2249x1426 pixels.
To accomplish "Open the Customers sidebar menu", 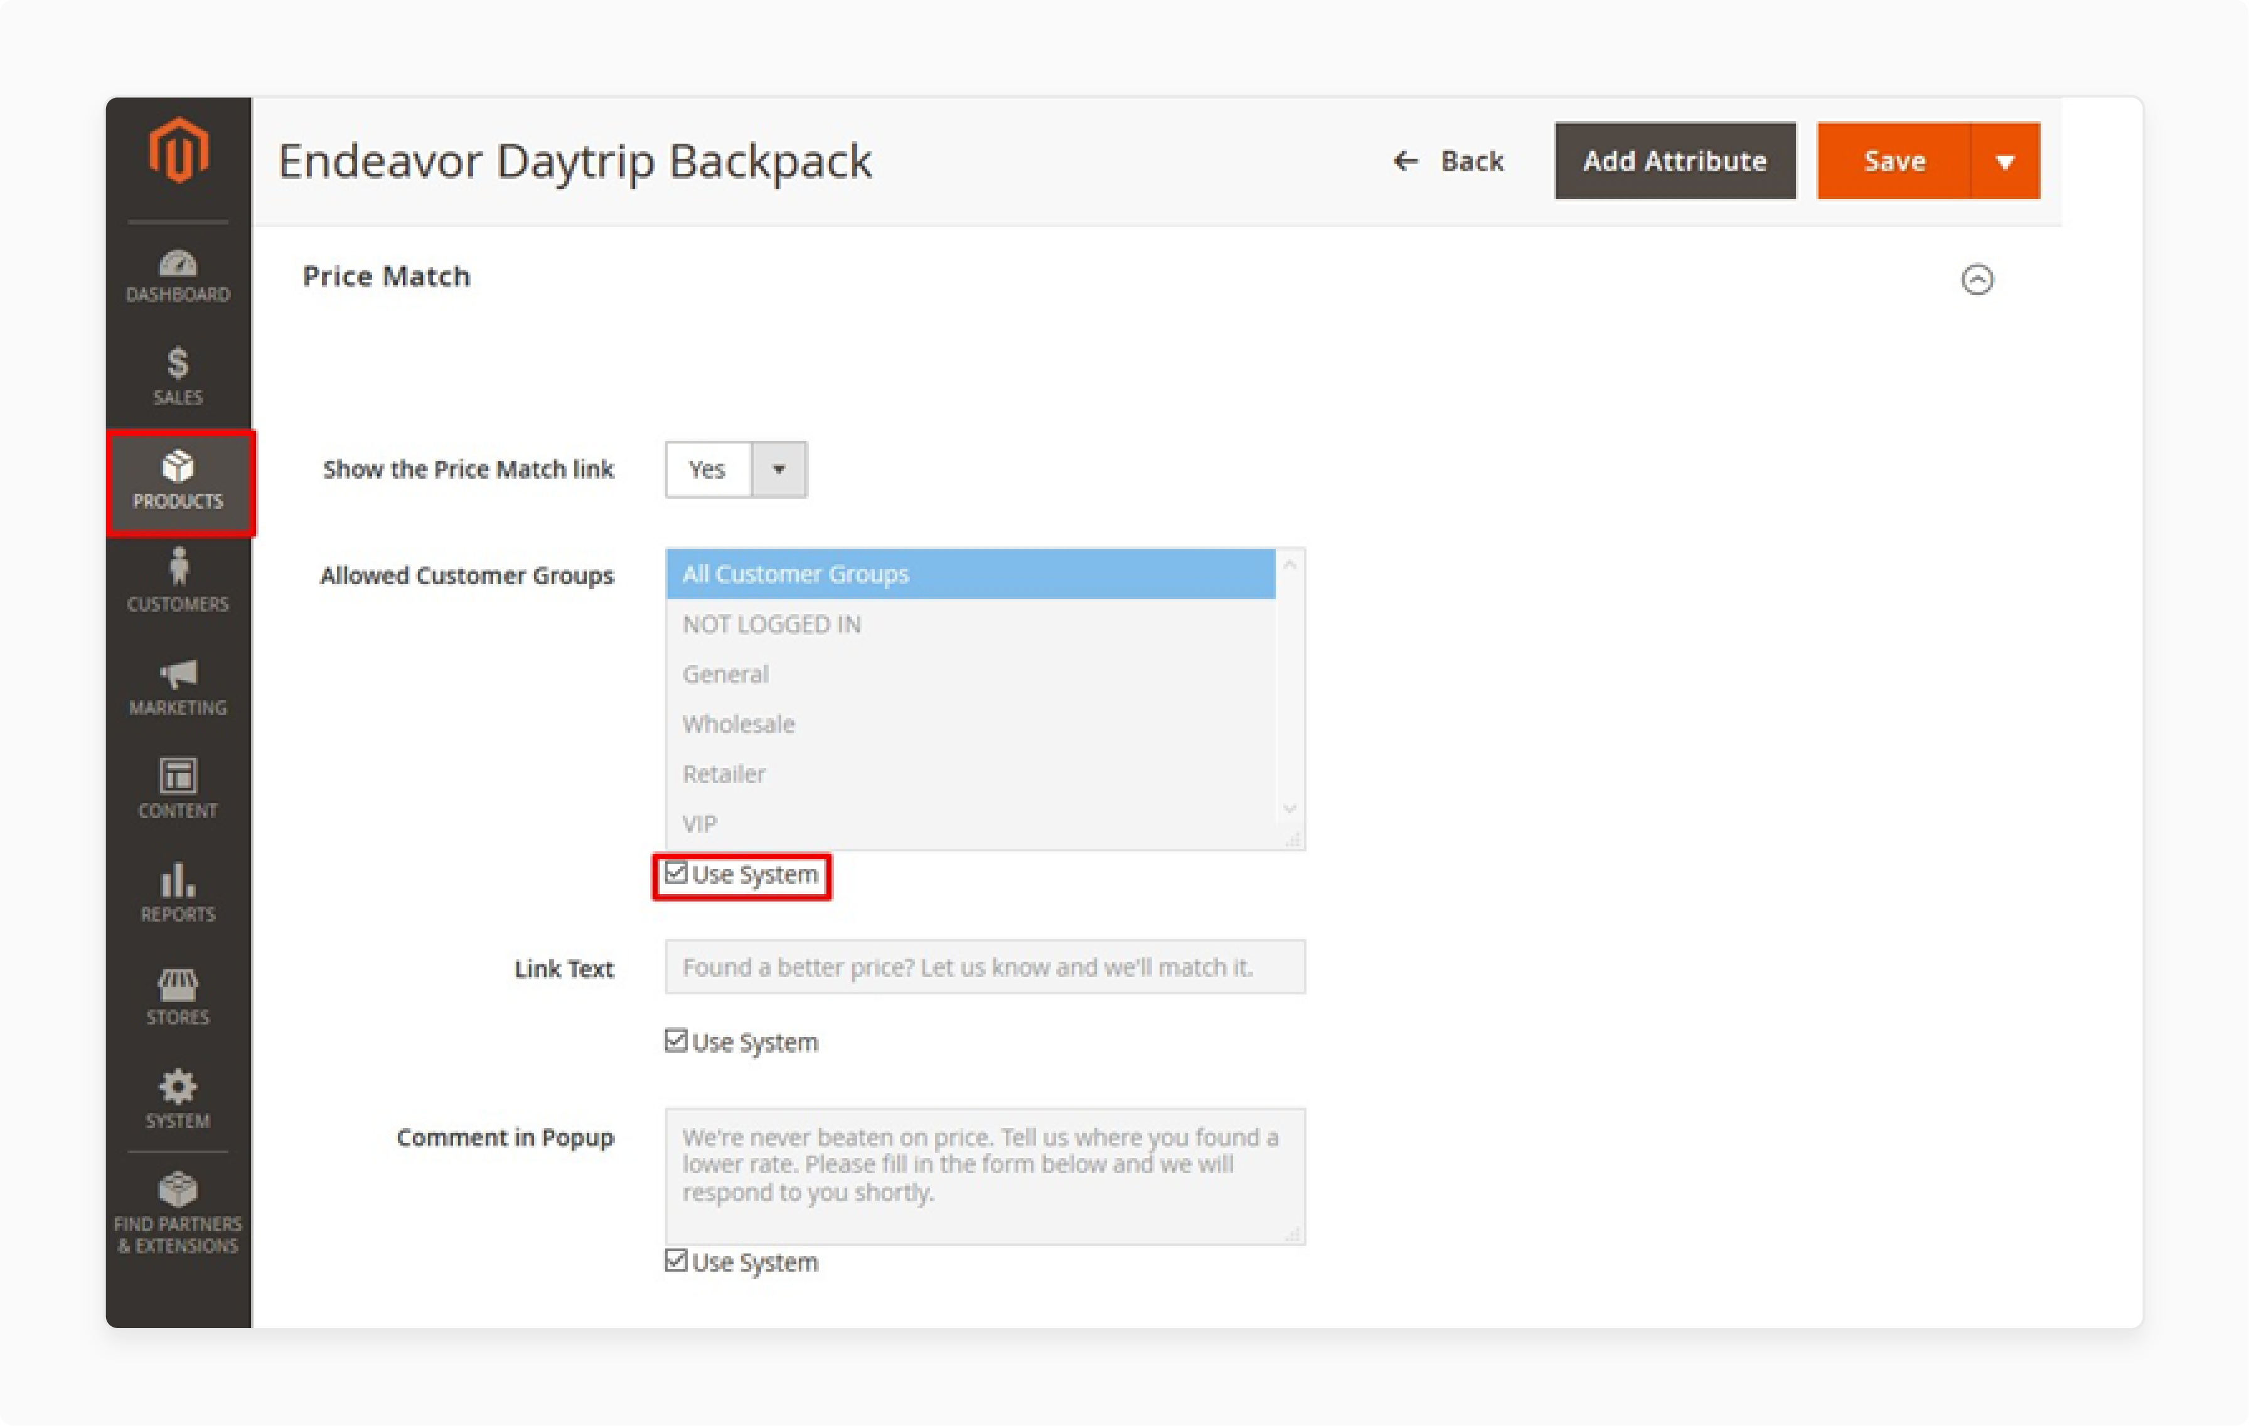I will pos(178,581).
